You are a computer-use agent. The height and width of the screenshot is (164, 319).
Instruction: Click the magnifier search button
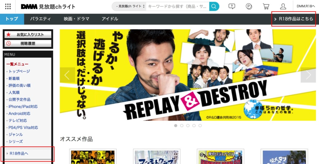pos(214,7)
